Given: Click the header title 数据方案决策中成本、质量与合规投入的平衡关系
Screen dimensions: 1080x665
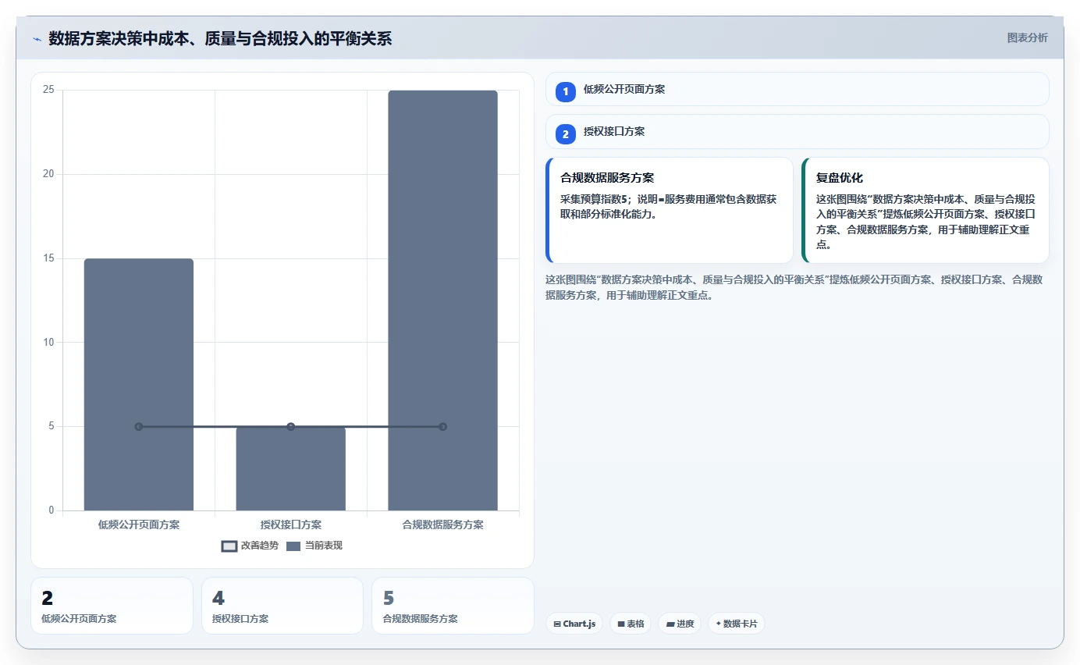Looking at the screenshot, I should pos(220,38).
